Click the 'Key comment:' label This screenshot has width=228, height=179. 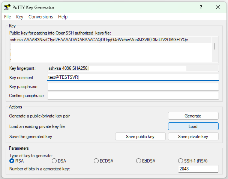point(22,78)
